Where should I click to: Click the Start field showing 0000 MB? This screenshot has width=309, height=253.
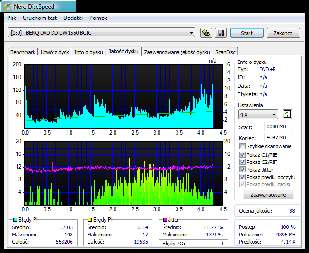[278, 126]
